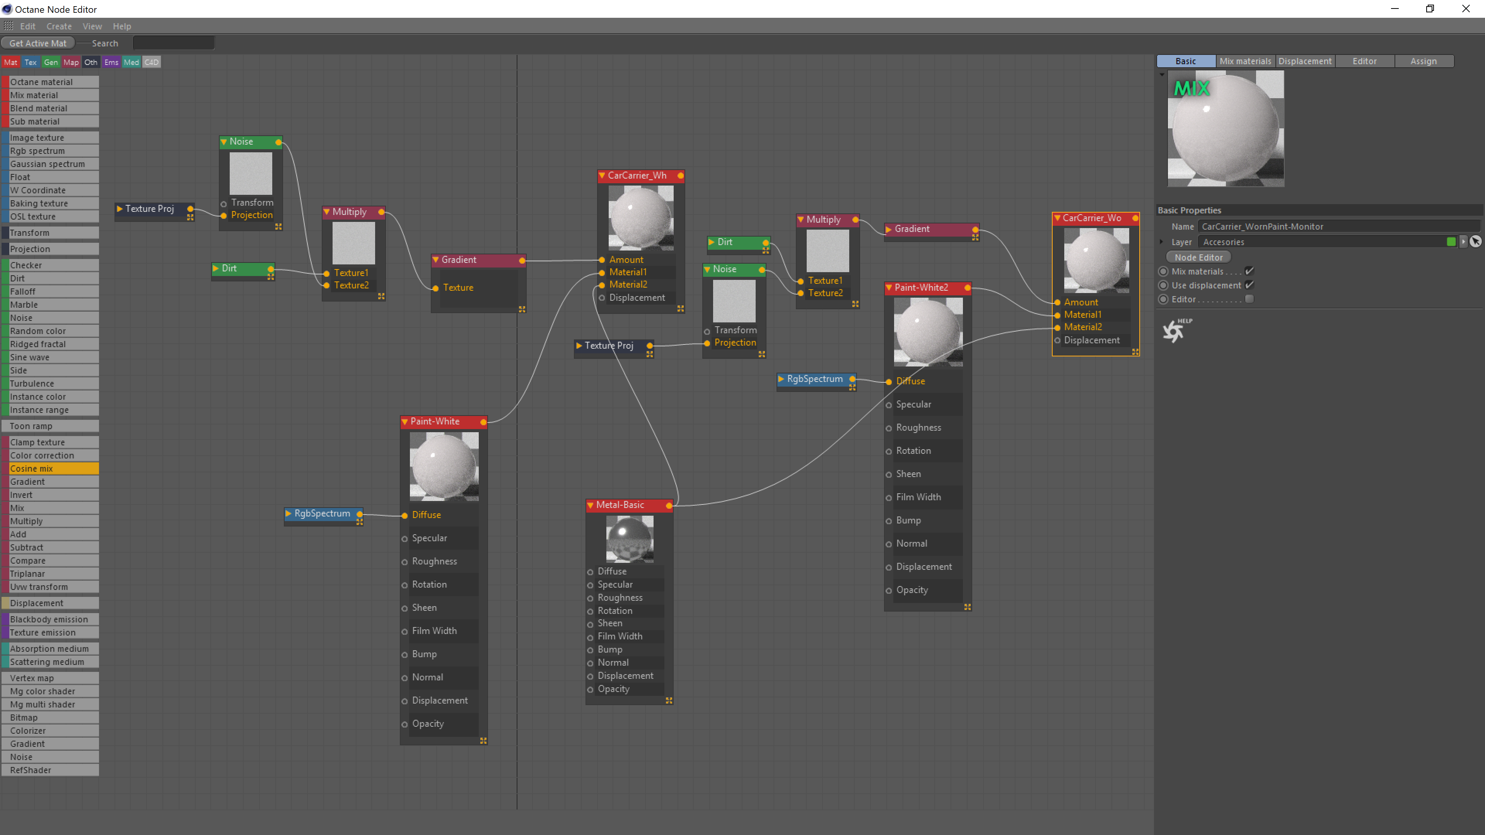Uncheck the Mix materials checkbox
Image resolution: width=1485 pixels, height=835 pixels.
tap(1249, 271)
